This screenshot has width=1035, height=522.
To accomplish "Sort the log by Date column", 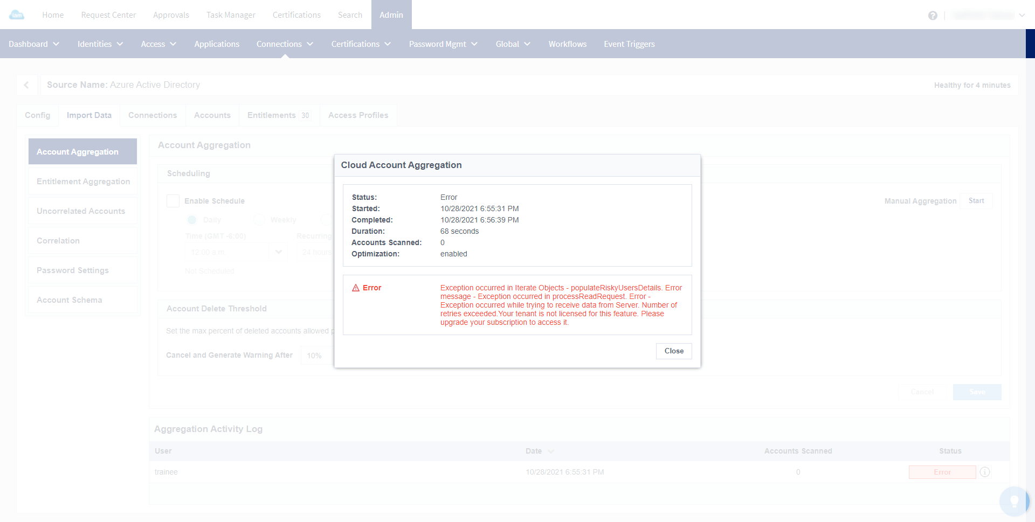I will tap(540, 451).
